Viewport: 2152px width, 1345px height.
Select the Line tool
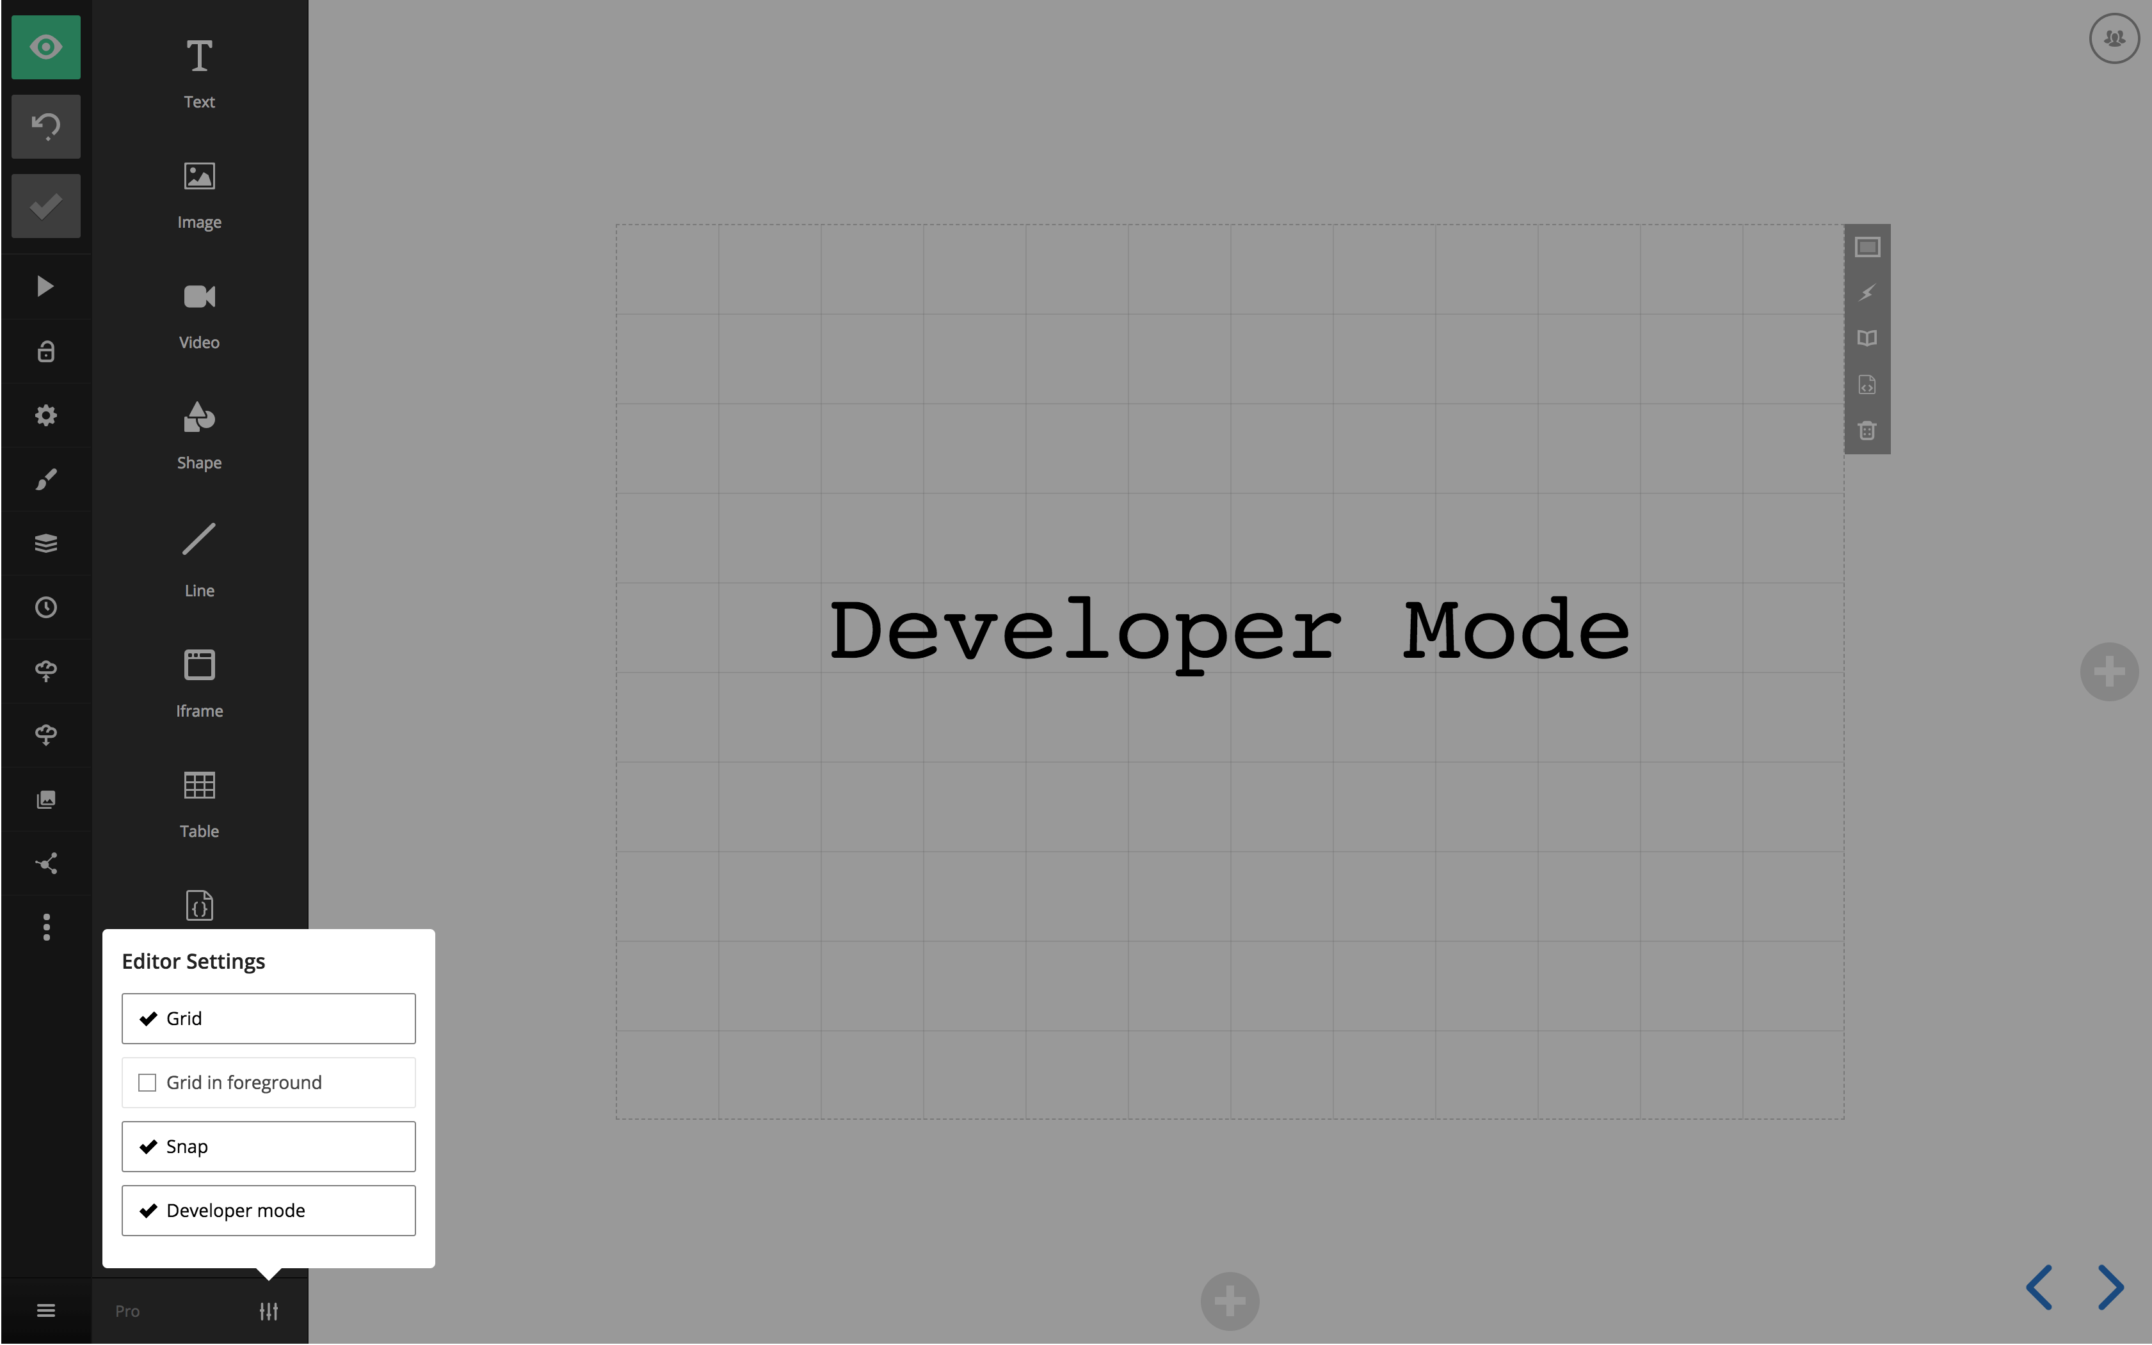[x=198, y=553]
